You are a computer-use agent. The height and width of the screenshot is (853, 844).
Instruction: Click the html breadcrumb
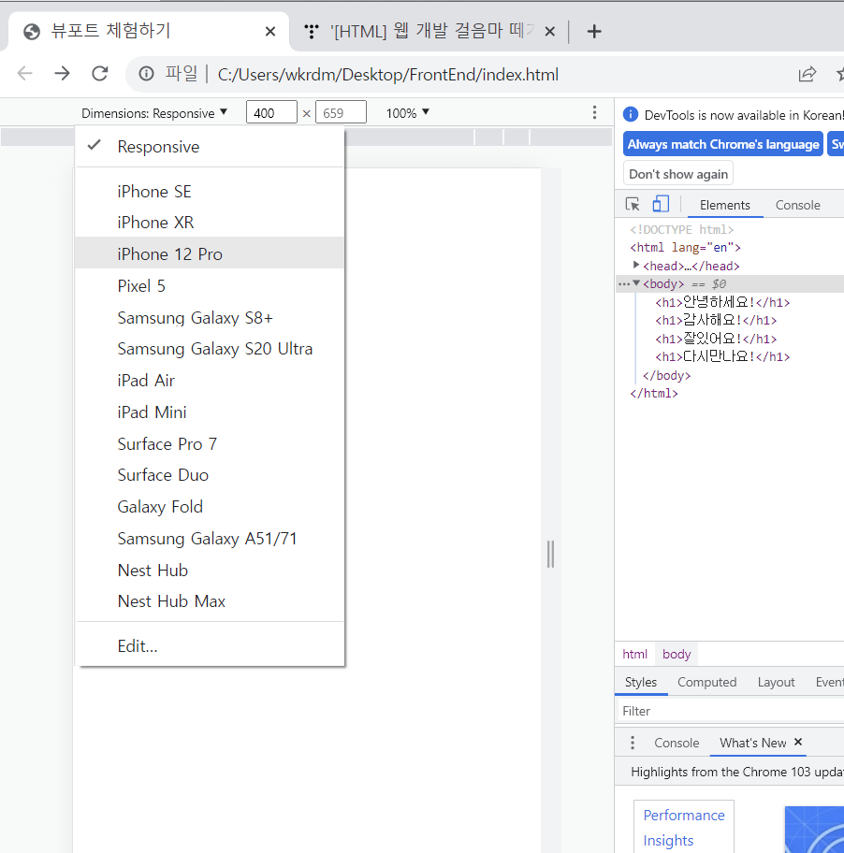pos(634,654)
